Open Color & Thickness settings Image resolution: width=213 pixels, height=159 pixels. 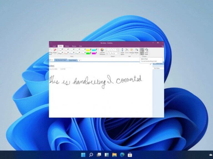pyautogui.click(x=102, y=52)
